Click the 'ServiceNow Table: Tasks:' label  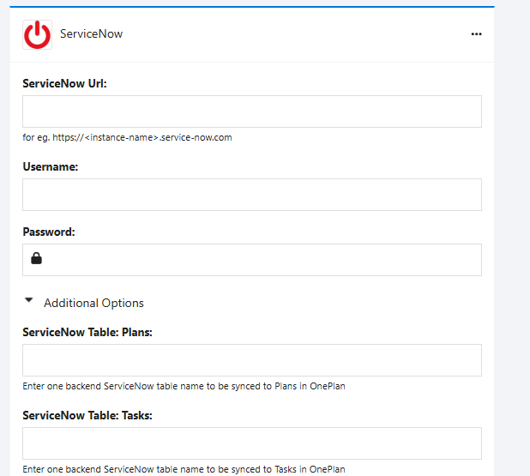(87, 415)
